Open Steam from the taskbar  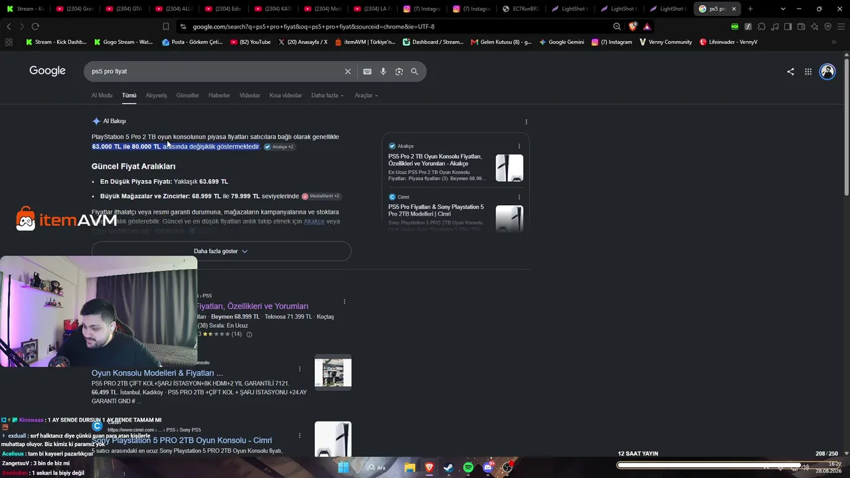(449, 467)
